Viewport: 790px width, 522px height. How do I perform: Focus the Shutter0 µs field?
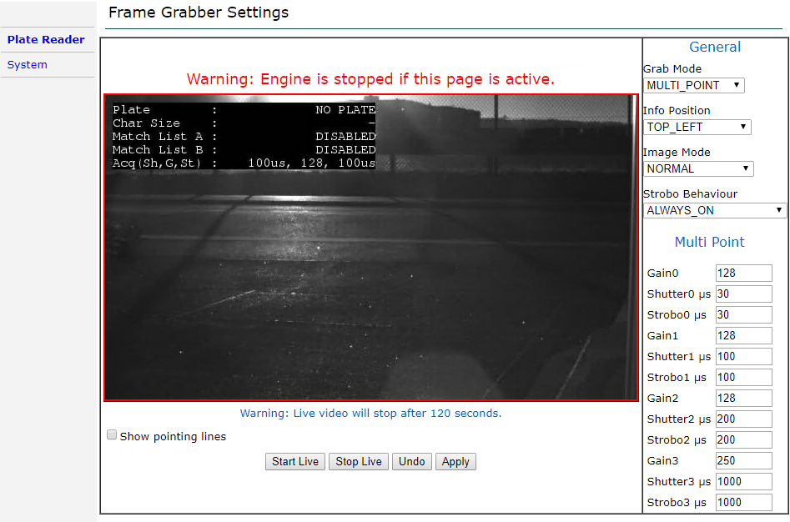[743, 294]
